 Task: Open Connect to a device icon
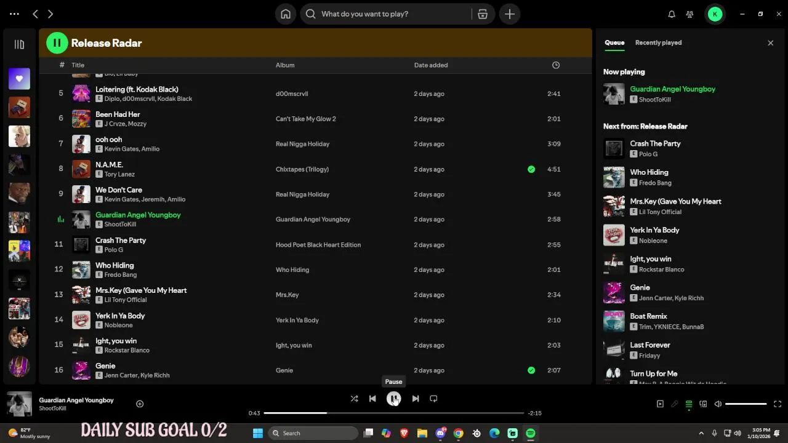coord(703,404)
